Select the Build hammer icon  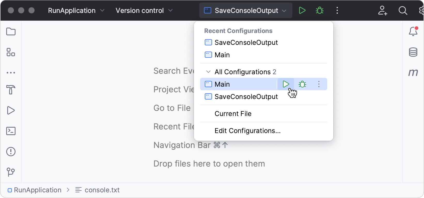click(x=11, y=90)
